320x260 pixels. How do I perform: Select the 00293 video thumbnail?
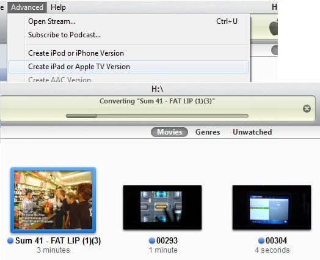point(162,207)
